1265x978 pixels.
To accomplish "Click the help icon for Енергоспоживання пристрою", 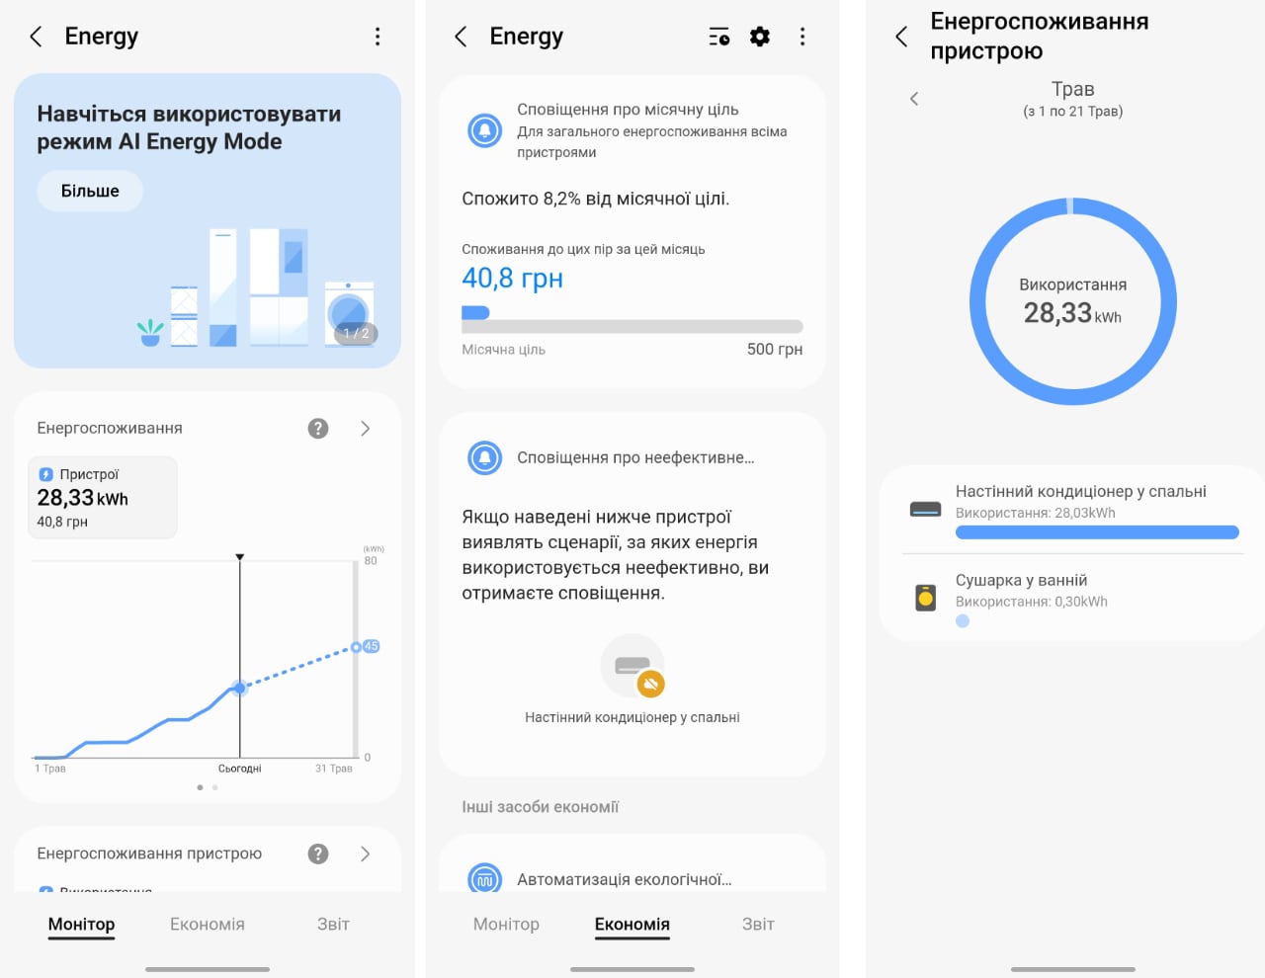I will pos(318,854).
